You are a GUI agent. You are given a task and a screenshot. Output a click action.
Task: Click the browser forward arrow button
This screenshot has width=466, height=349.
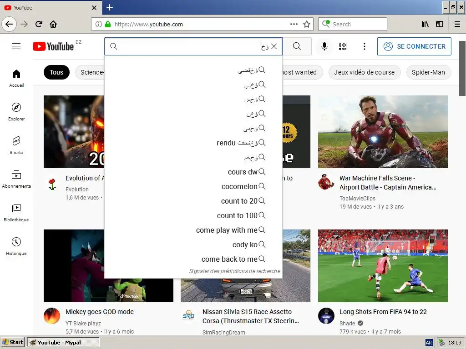[x=24, y=24]
